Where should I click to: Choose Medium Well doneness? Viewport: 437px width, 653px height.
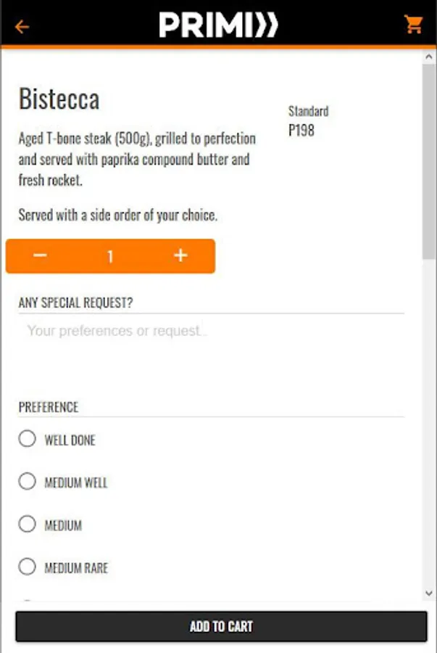pos(28,482)
